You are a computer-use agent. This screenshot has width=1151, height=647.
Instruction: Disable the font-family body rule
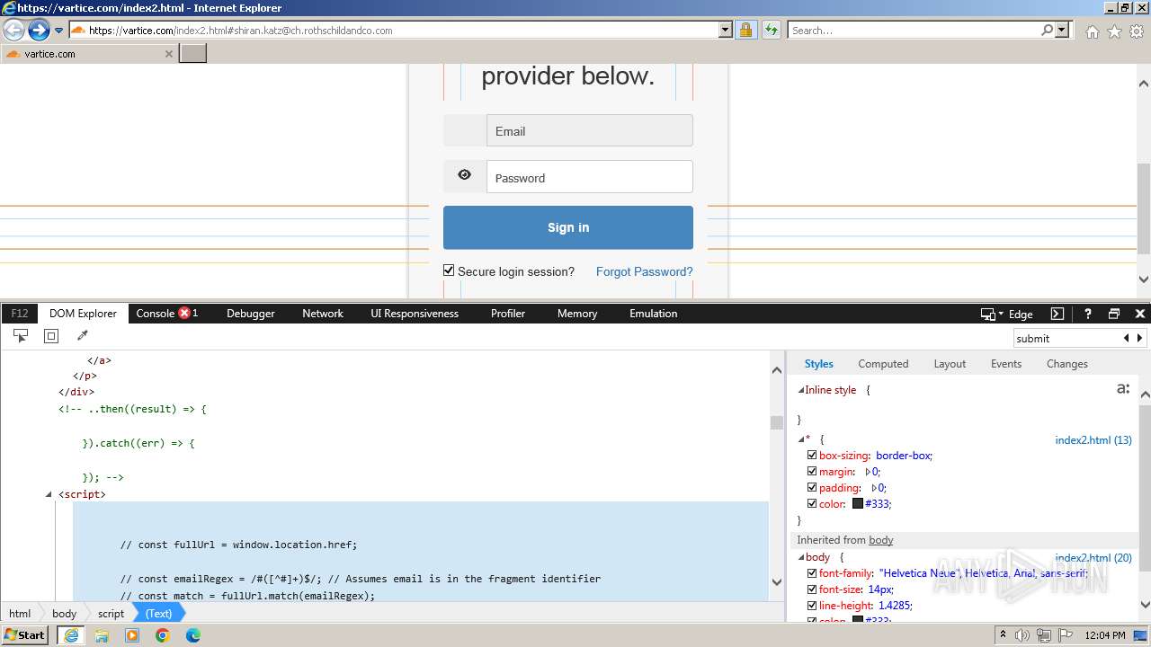coord(812,573)
